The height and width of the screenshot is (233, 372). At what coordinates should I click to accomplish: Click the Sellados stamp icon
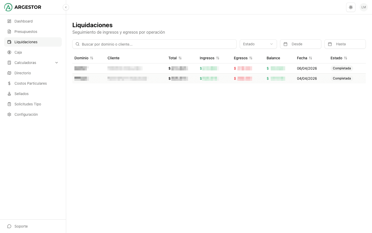[x=9, y=94]
